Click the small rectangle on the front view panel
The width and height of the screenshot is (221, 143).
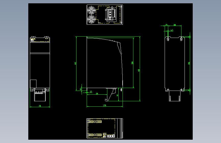[33, 84]
